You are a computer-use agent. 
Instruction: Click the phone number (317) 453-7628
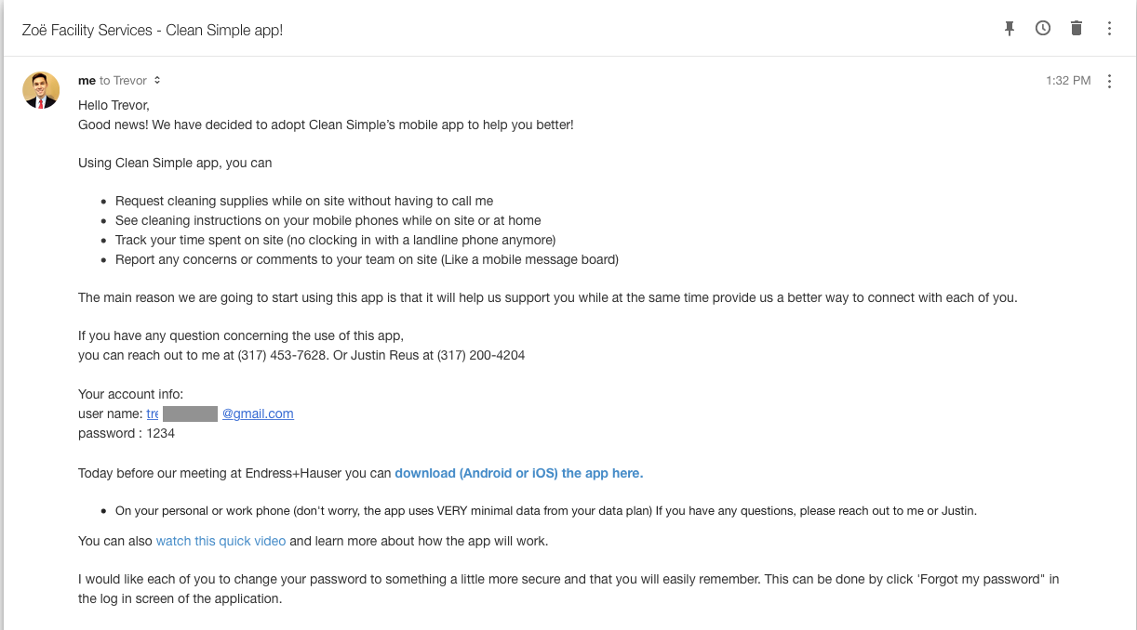(282, 355)
